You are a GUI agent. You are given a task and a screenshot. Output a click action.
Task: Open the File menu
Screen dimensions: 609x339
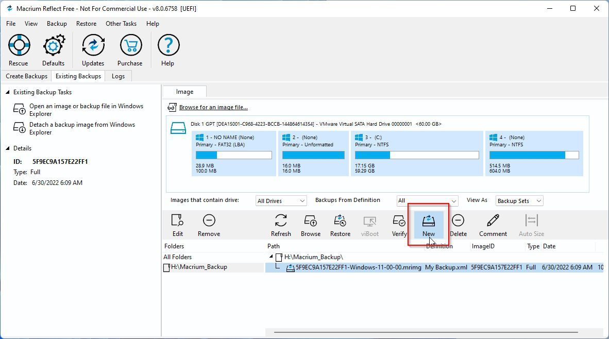11,24
